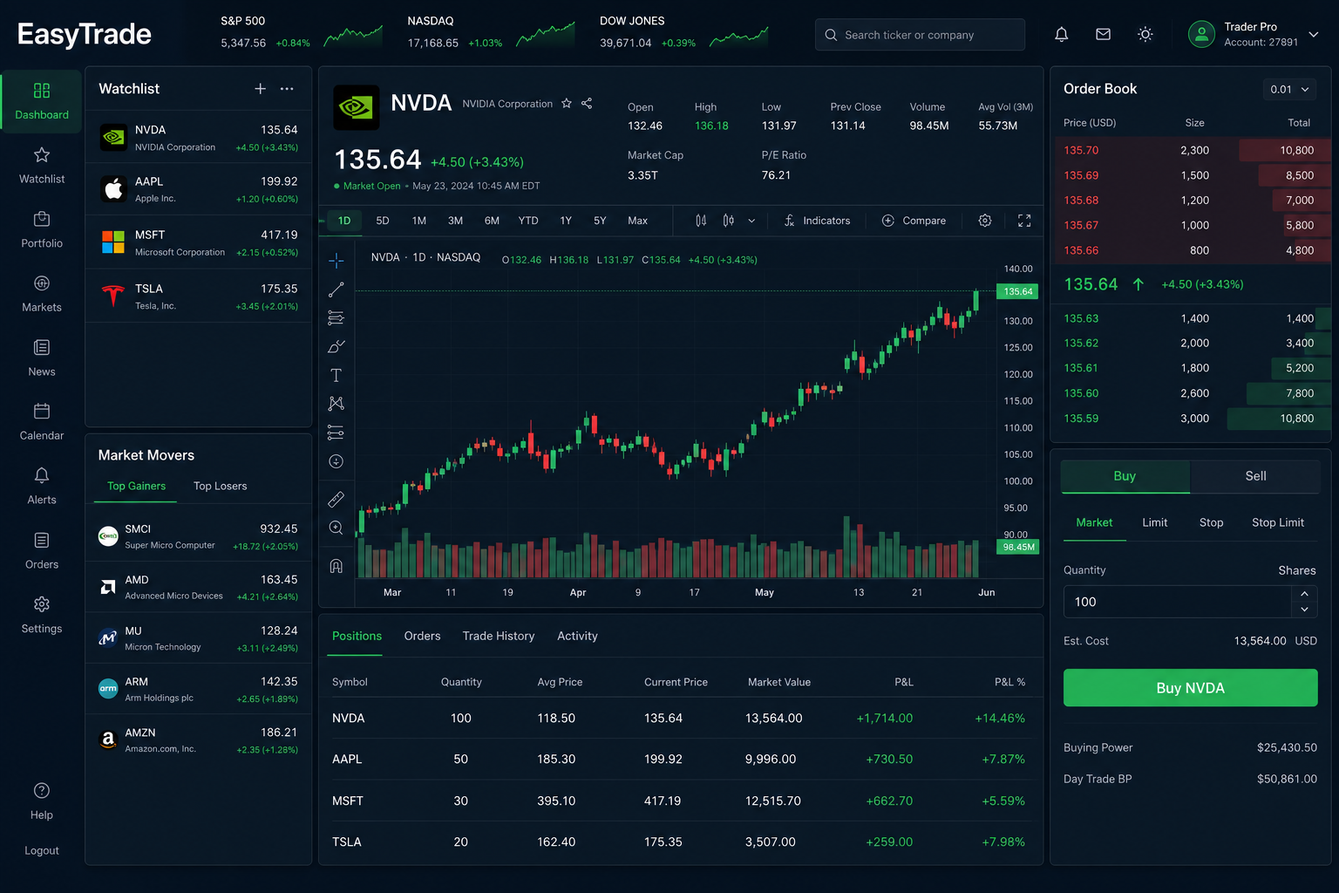
Task: Open Markets in the sidebar
Action: coord(42,294)
